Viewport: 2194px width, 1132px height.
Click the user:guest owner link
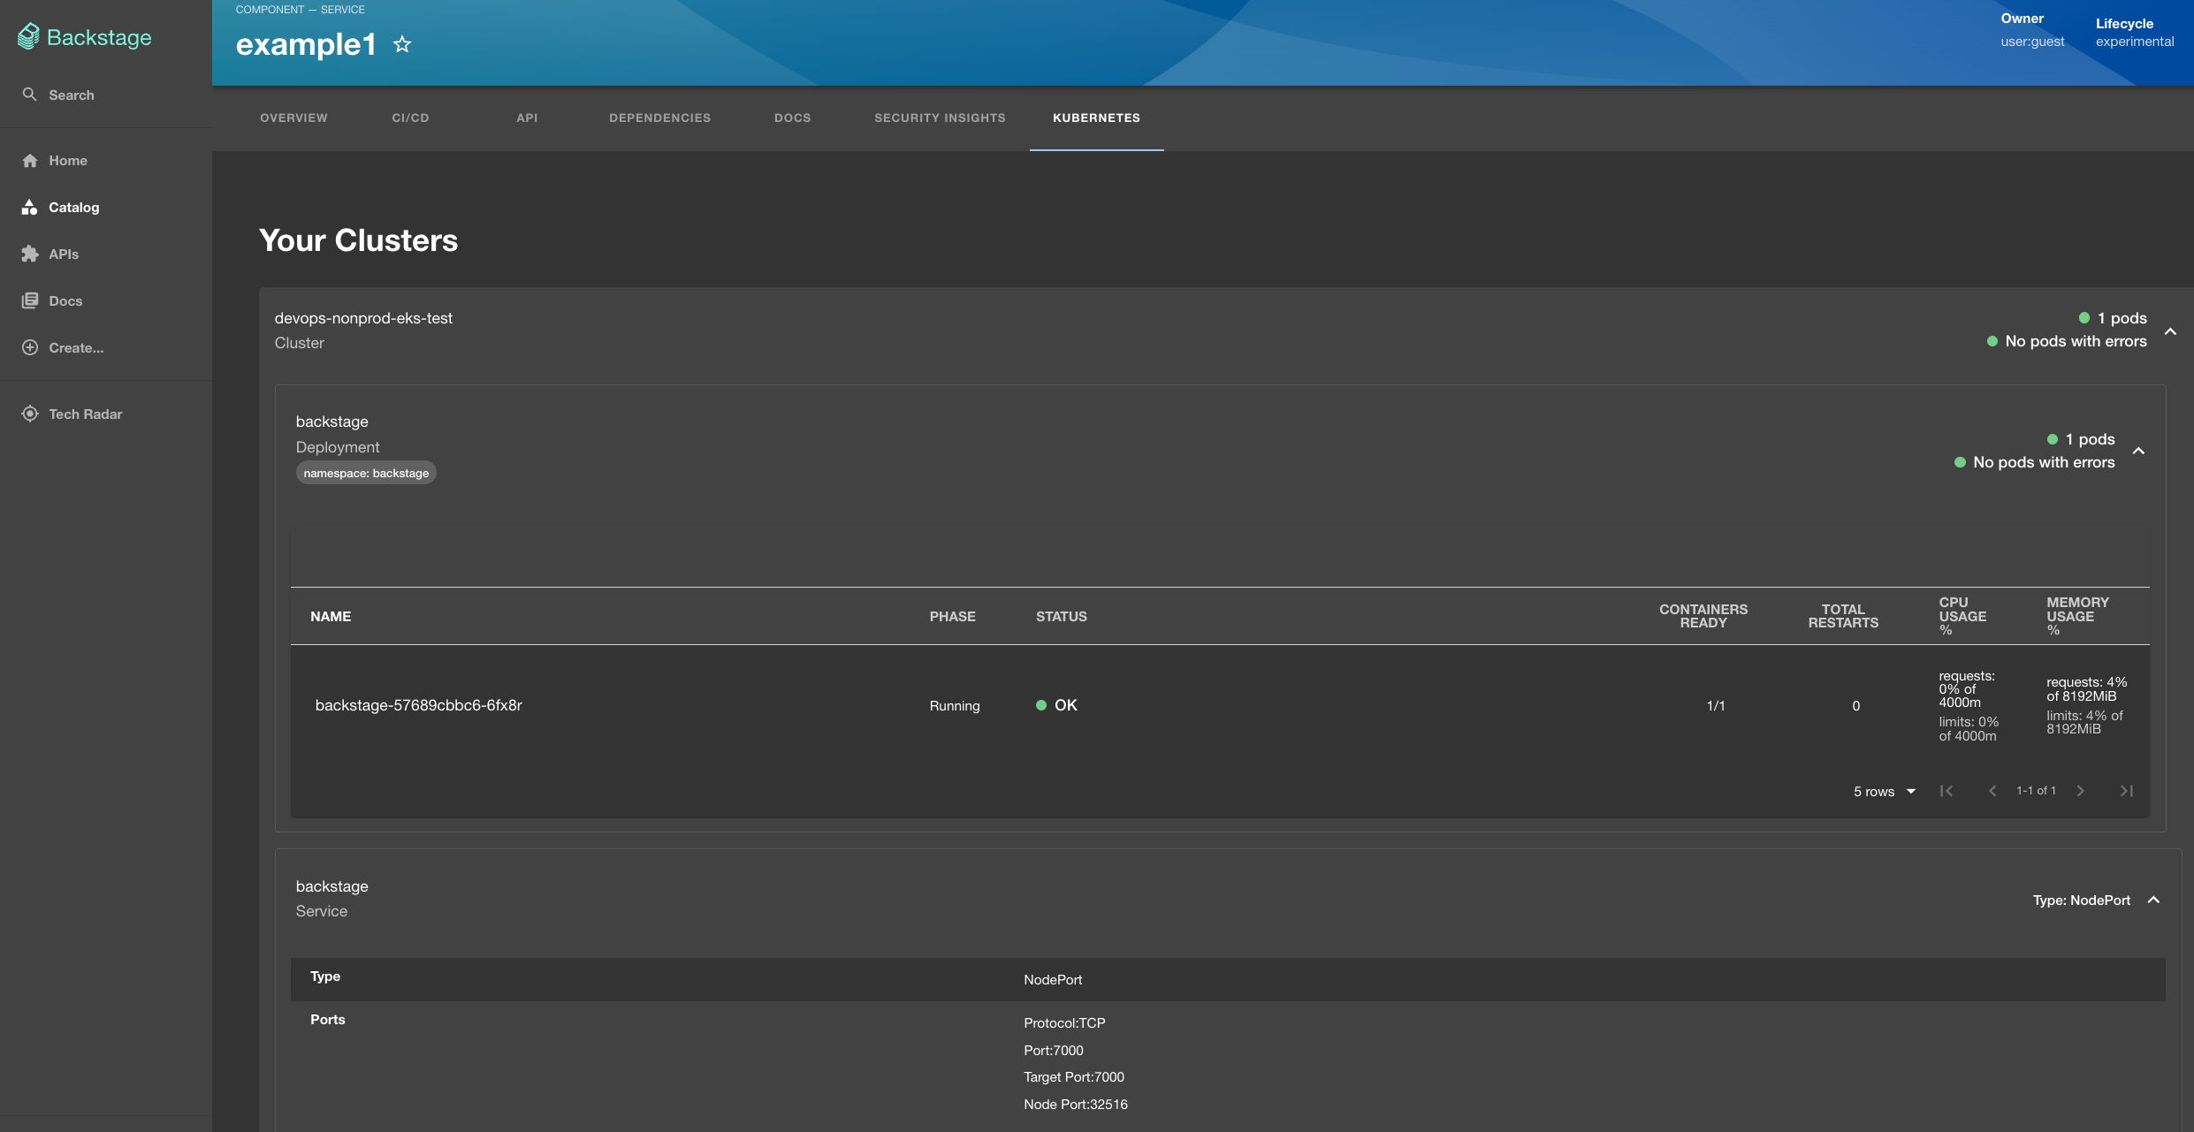2031,42
